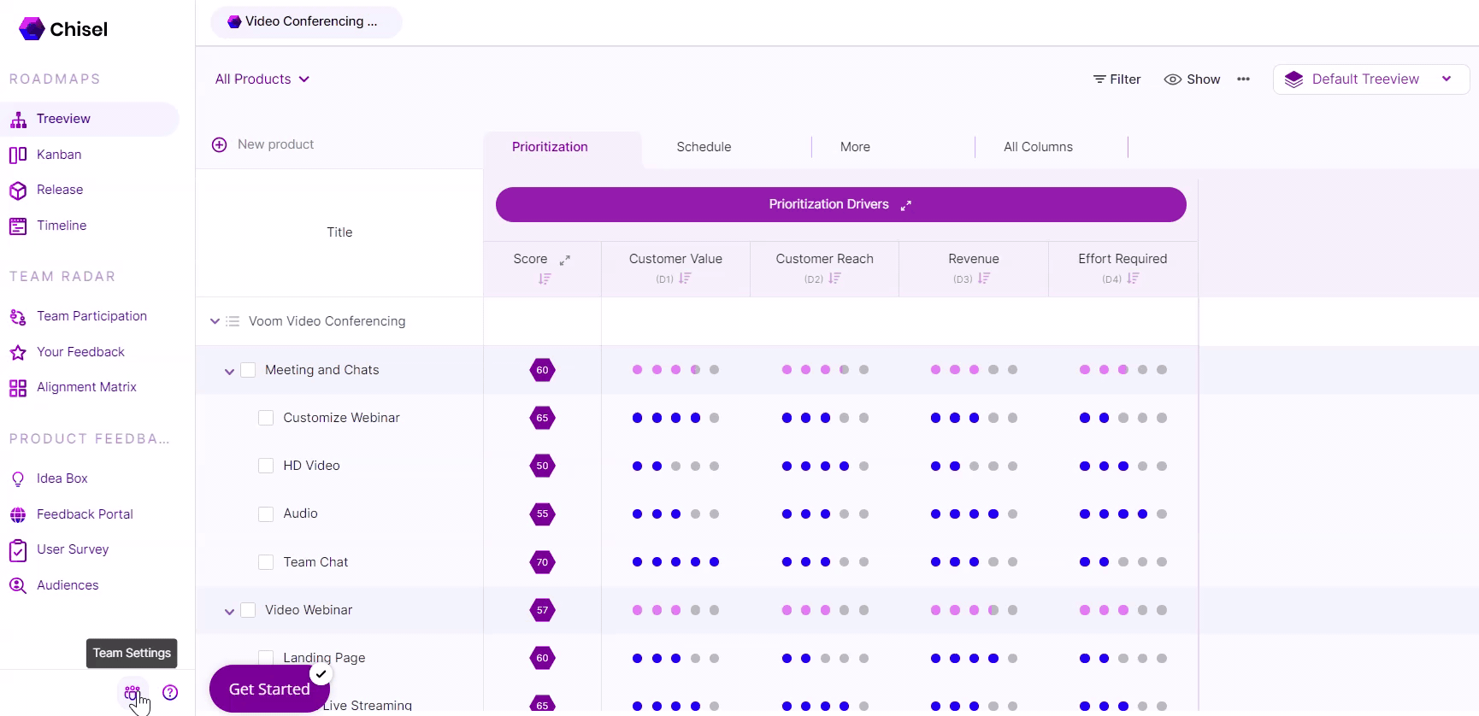This screenshot has height=716, width=1479.
Task: Open the Team Settings icon
Action: (x=133, y=692)
